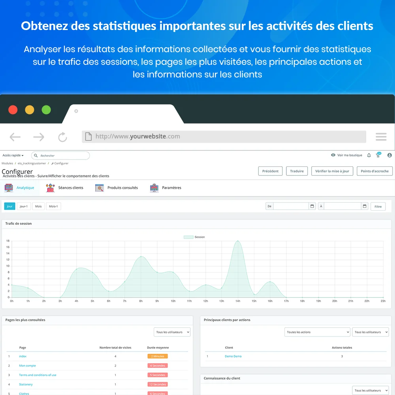Click the page icon in address bar

point(88,137)
